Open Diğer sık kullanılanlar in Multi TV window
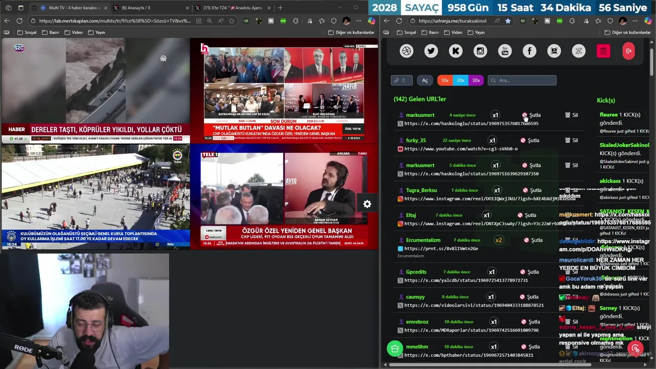 (x=351, y=32)
